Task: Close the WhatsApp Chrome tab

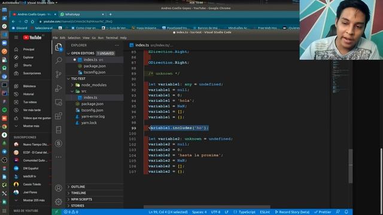Action: click(103, 14)
